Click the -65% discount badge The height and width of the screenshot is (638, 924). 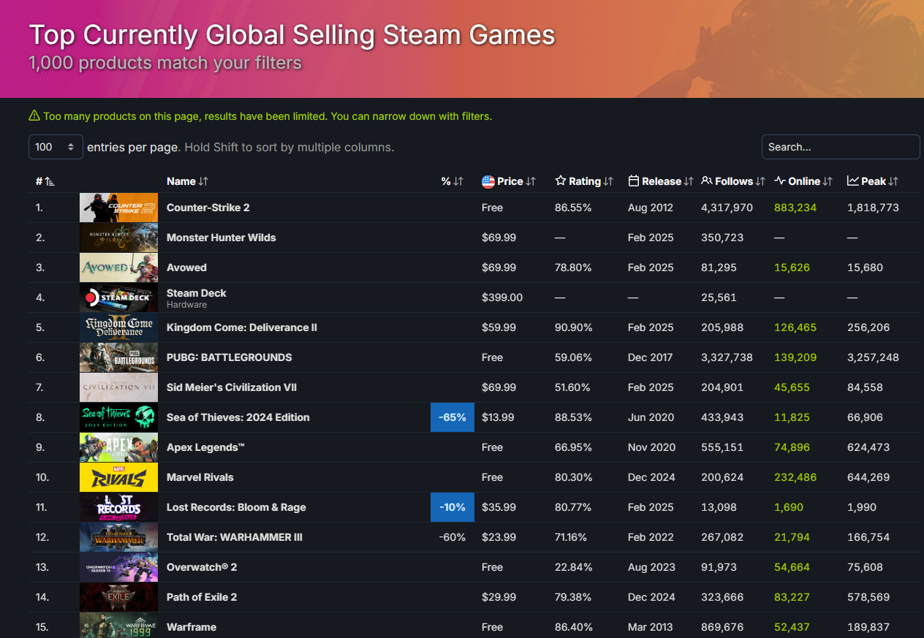pos(452,417)
